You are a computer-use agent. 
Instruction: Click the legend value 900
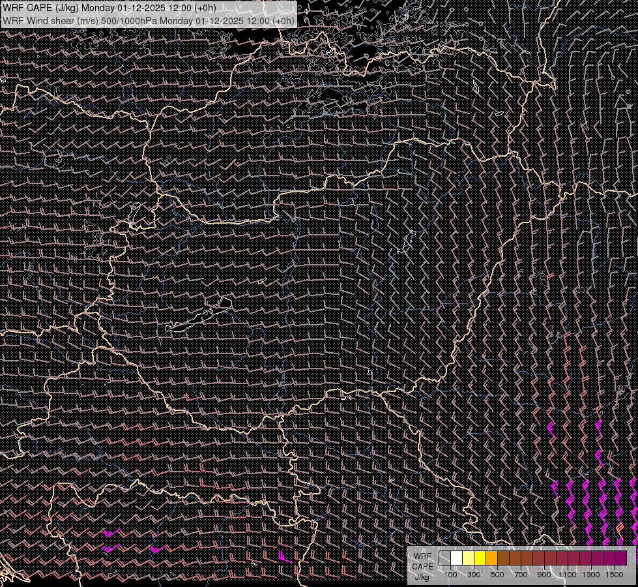coord(544,575)
